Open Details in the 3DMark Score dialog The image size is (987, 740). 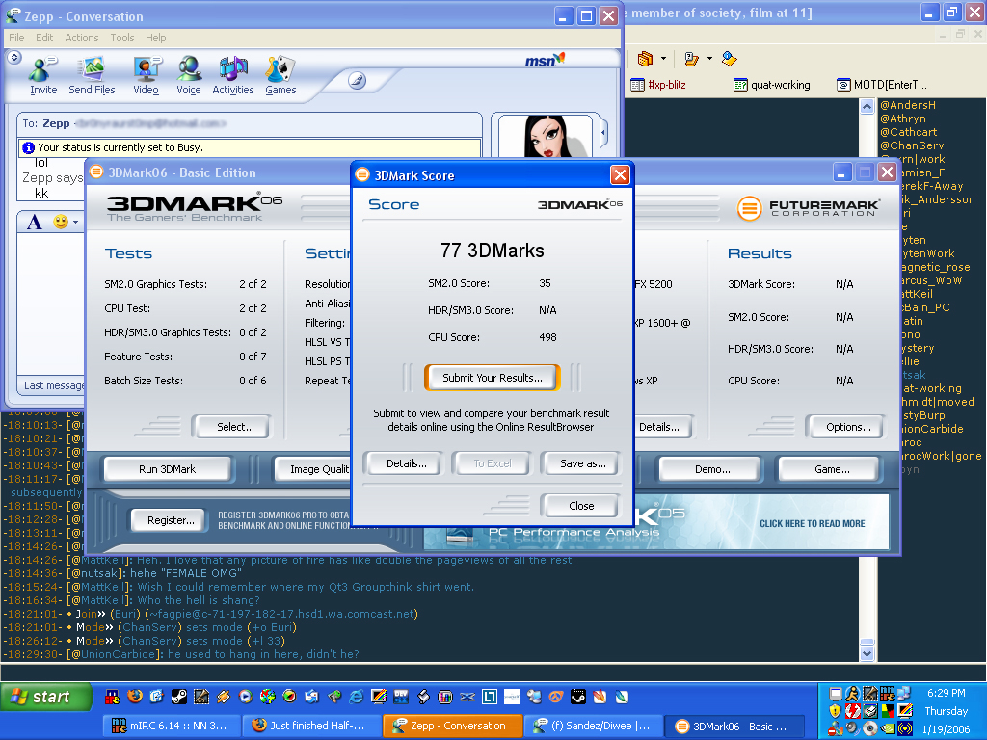point(406,463)
